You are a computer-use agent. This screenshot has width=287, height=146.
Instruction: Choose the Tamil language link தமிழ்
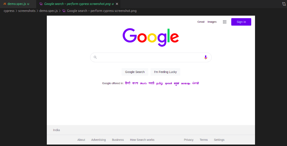159,83
